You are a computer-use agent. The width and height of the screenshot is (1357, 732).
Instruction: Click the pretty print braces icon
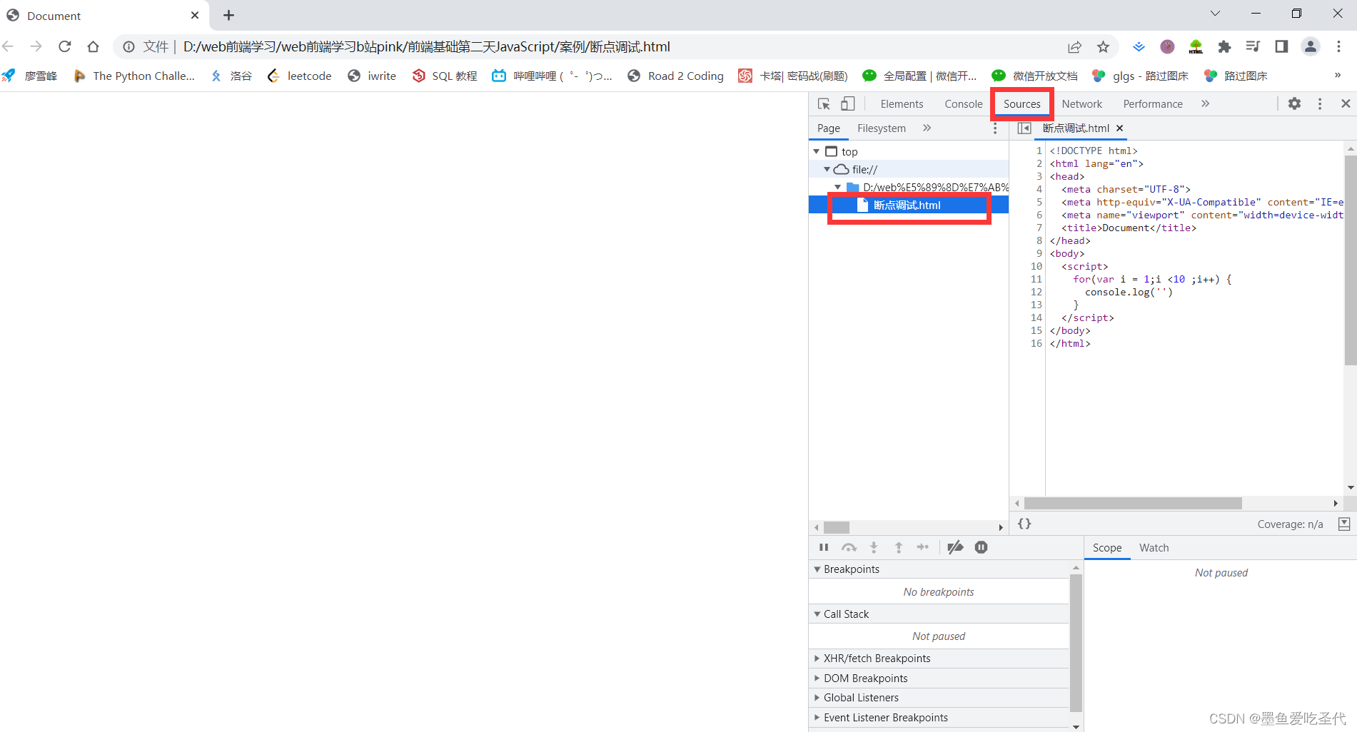[x=1024, y=524]
